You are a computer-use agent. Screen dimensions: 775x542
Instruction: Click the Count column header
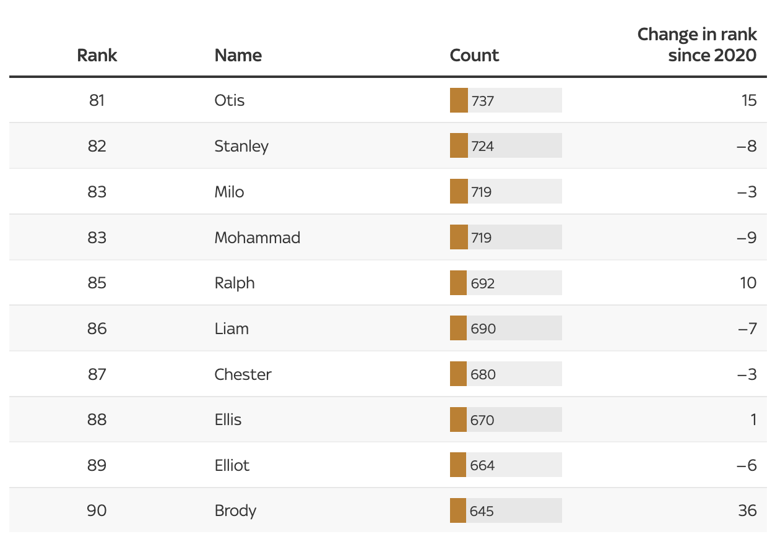pos(474,55)
